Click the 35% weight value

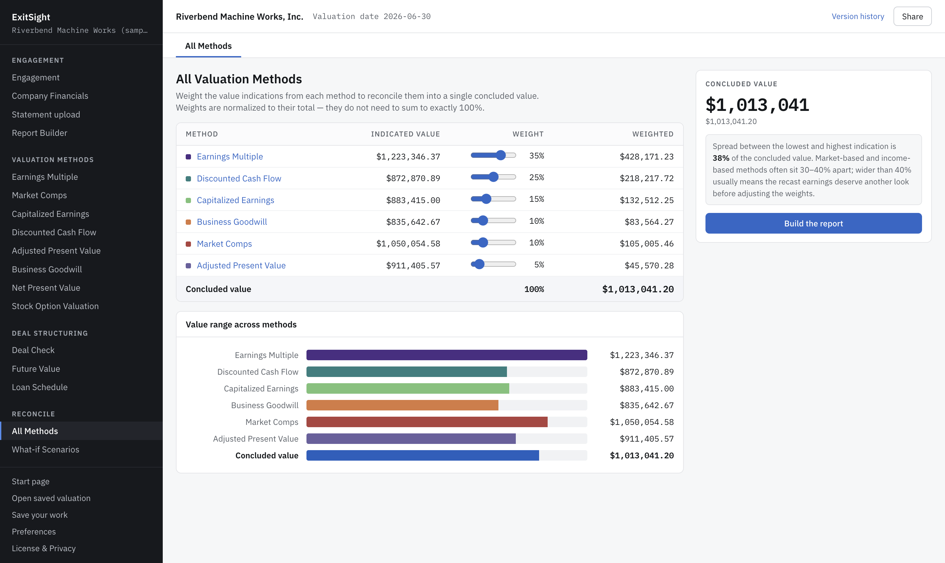tap(536, 156)
